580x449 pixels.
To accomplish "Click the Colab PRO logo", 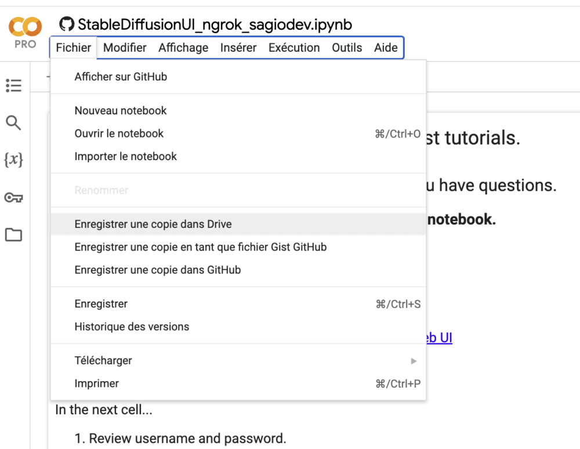I will tap(25, 32).
